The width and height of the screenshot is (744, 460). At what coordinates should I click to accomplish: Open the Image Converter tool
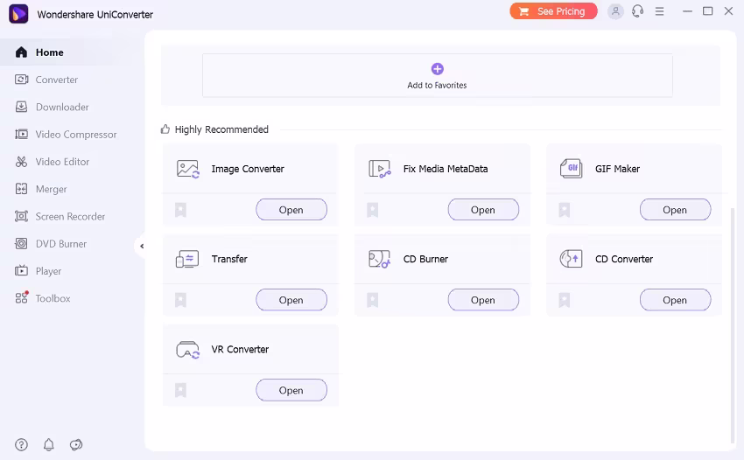291,210
